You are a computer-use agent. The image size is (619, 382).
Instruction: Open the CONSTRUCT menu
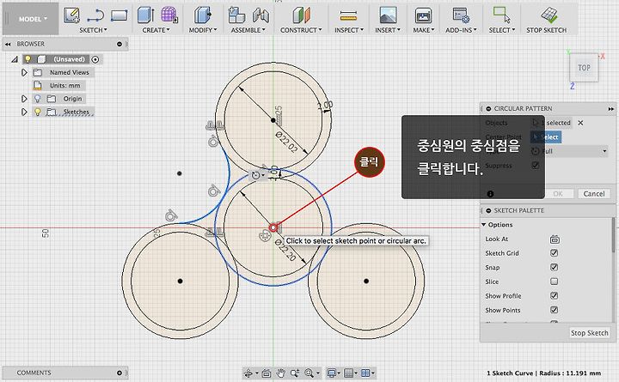click(301, 30)
